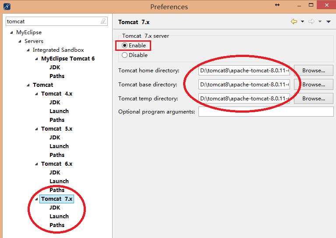This screenshot has width=336, height=238.
Task: Collapse the MyEclipse tree node
Action: 11,32
